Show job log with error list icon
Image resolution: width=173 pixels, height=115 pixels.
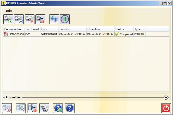[x=40, y=19]
